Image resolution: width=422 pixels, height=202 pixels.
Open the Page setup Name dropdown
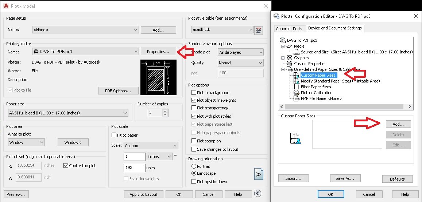pos(85,30)
